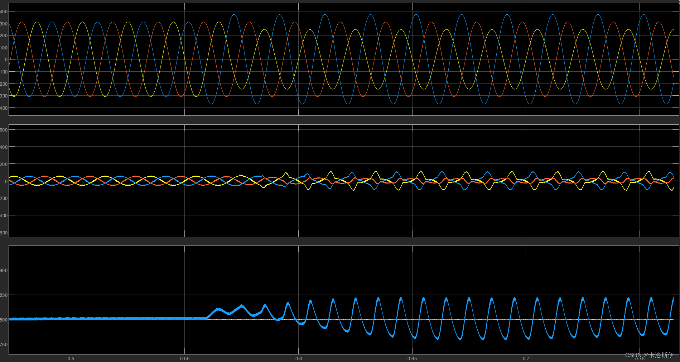Viewport: 680px width, 362px height.
Task: Select the DC bus voltage ripple axes
Action: coord(344,300)
